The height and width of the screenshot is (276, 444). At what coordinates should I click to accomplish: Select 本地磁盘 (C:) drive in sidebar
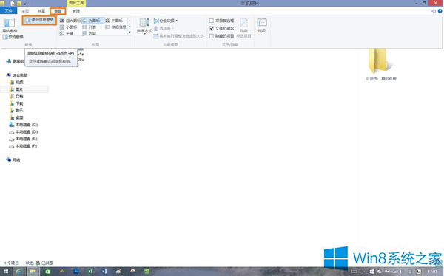pyautogui.click(x=24, y=125)
